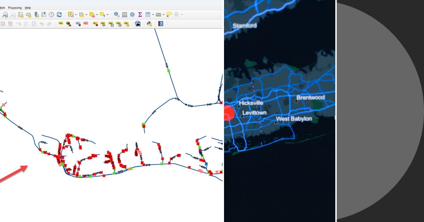The height and width of the screenshot is (222, 424).
Task: Toggle Map Tips with the speech bubble icon
Action: [x=169, y=14]
